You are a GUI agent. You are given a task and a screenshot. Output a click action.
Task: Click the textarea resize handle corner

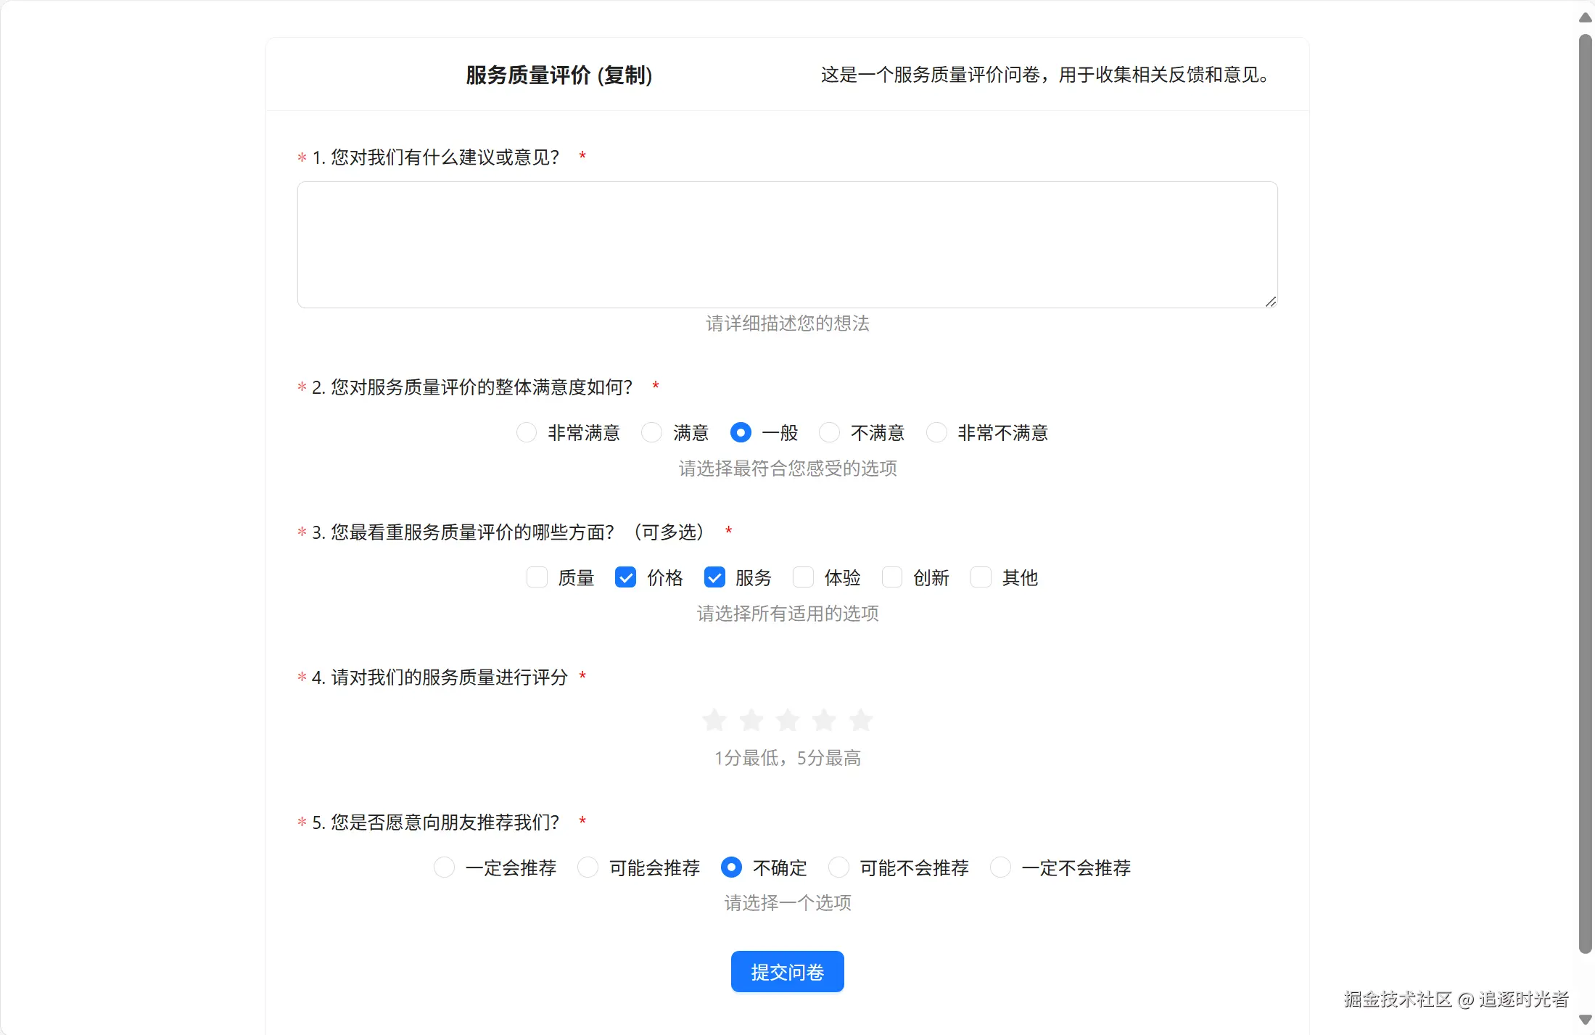coord(1271,302)
